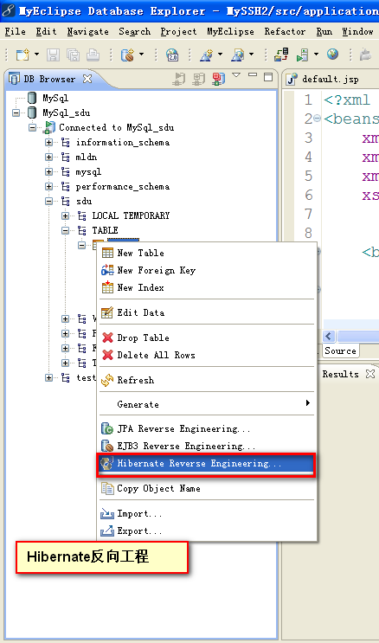379x643 pixels.
Task: Maximize the DB Browser panel
Action: (x=268, y=77)
